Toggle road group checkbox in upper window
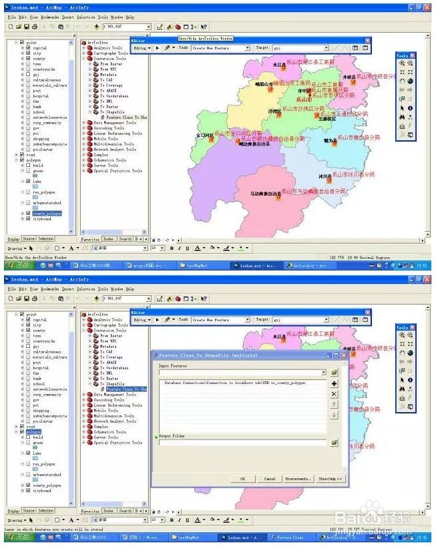 [x=22, y=154]
